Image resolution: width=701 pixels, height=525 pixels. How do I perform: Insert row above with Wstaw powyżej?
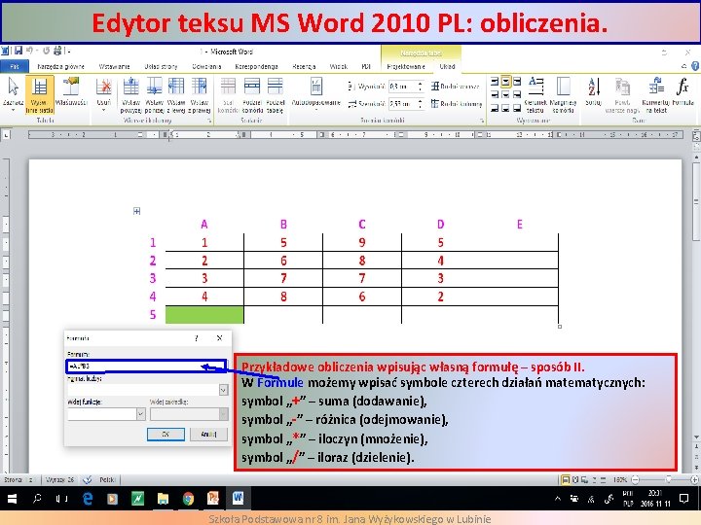131,94
